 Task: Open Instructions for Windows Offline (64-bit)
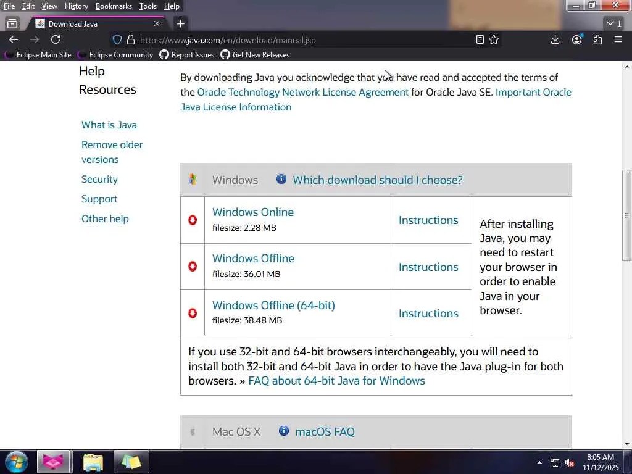428,313
